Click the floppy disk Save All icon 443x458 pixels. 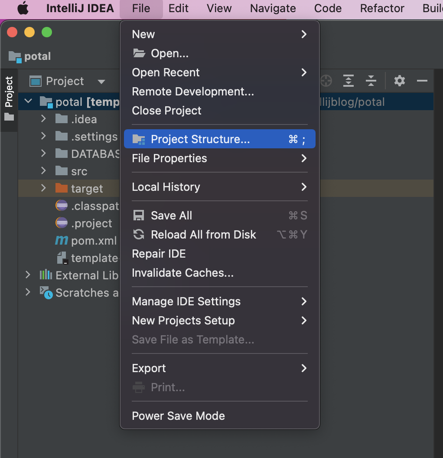(139, 215)
